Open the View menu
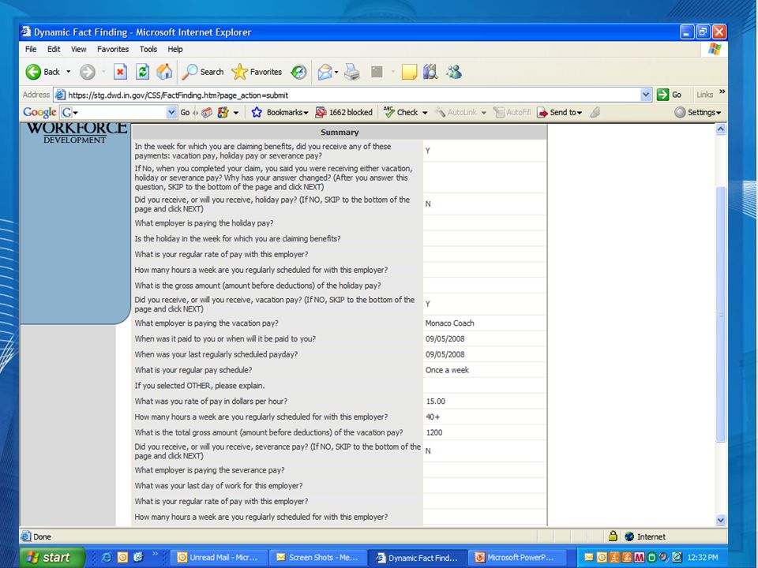This screenshot has height=568, width=758. (78, 49)
